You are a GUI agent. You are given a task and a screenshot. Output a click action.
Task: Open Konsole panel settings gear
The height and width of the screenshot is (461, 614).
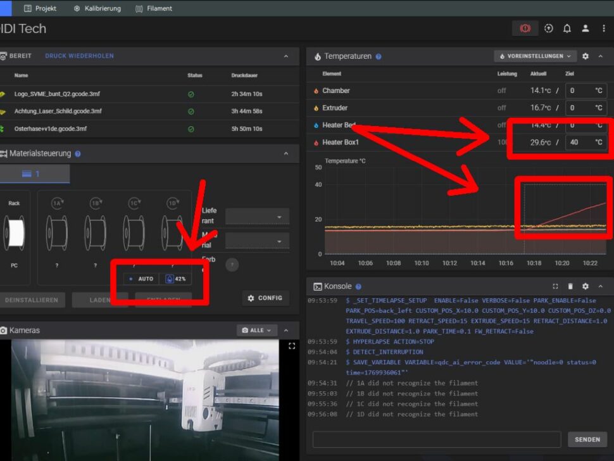[x=585, y=286]
